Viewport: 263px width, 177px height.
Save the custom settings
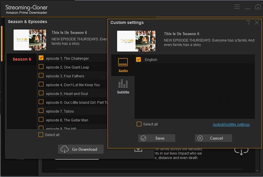(x=157, y=138)
